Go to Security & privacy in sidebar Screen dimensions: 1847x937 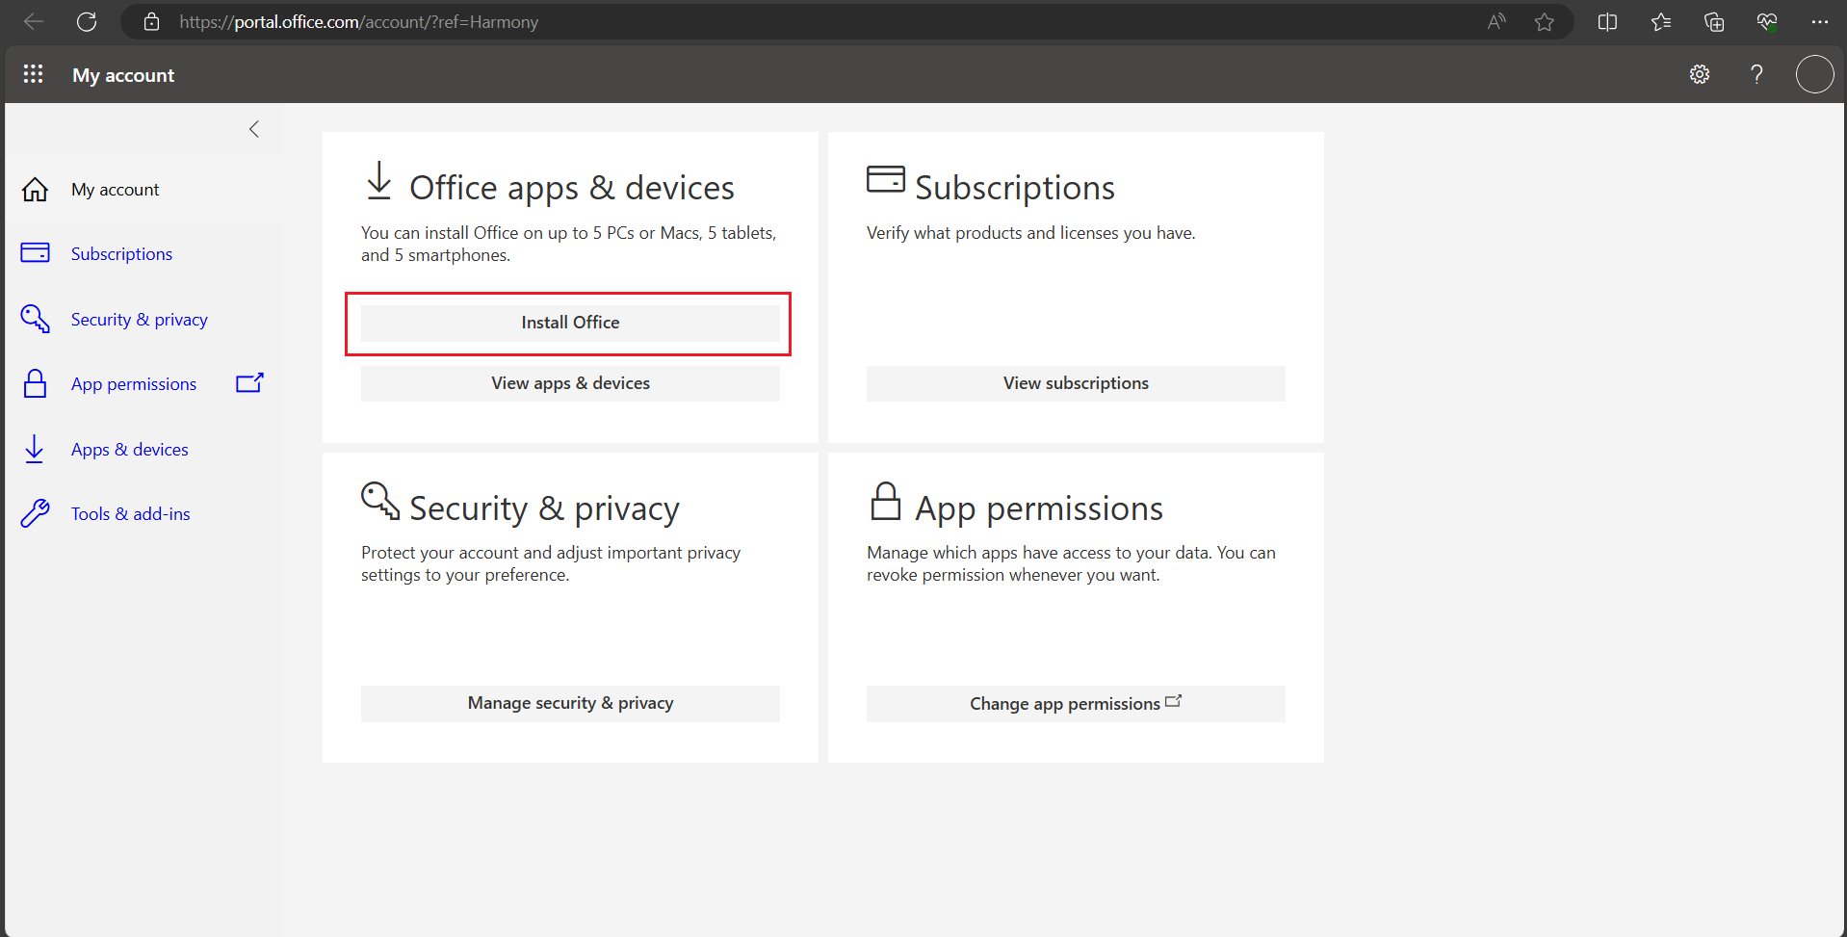(x=139, y=320)
